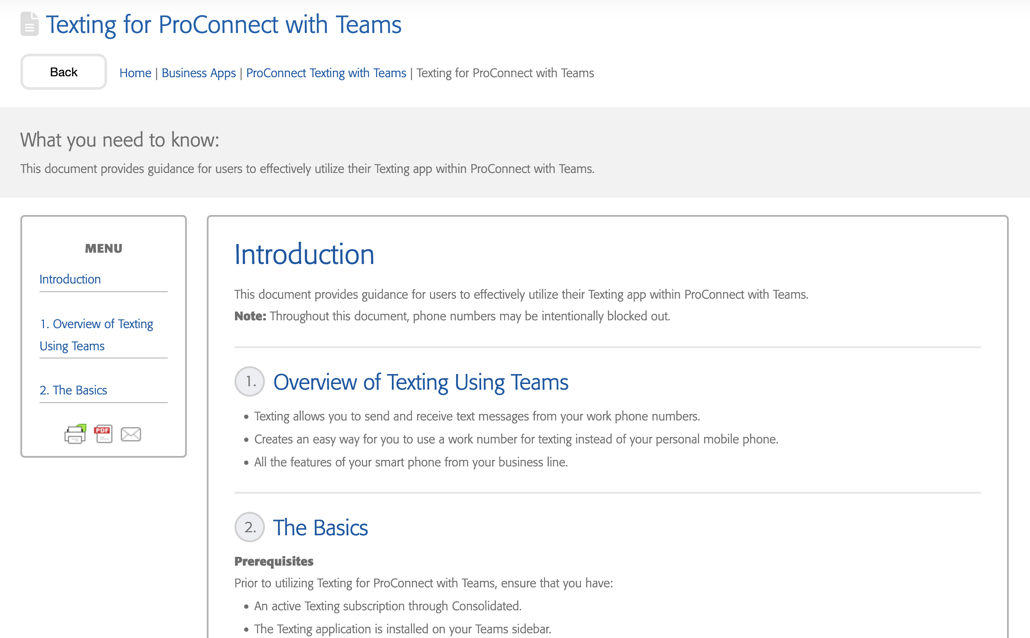Click The Basics section heading

[320, 527]
